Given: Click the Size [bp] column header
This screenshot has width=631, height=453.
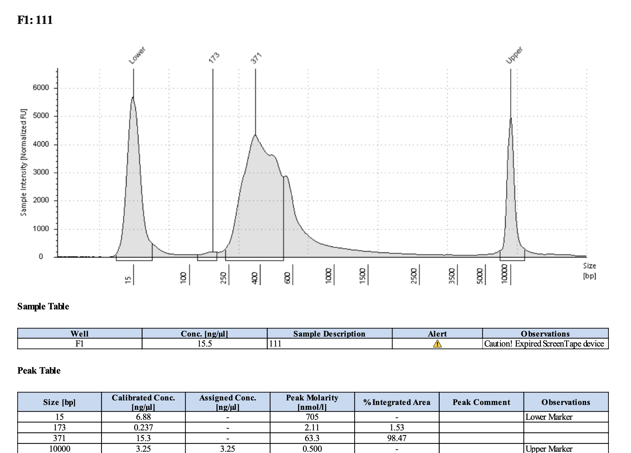Looking at the screenshot, I should (59, 402).
